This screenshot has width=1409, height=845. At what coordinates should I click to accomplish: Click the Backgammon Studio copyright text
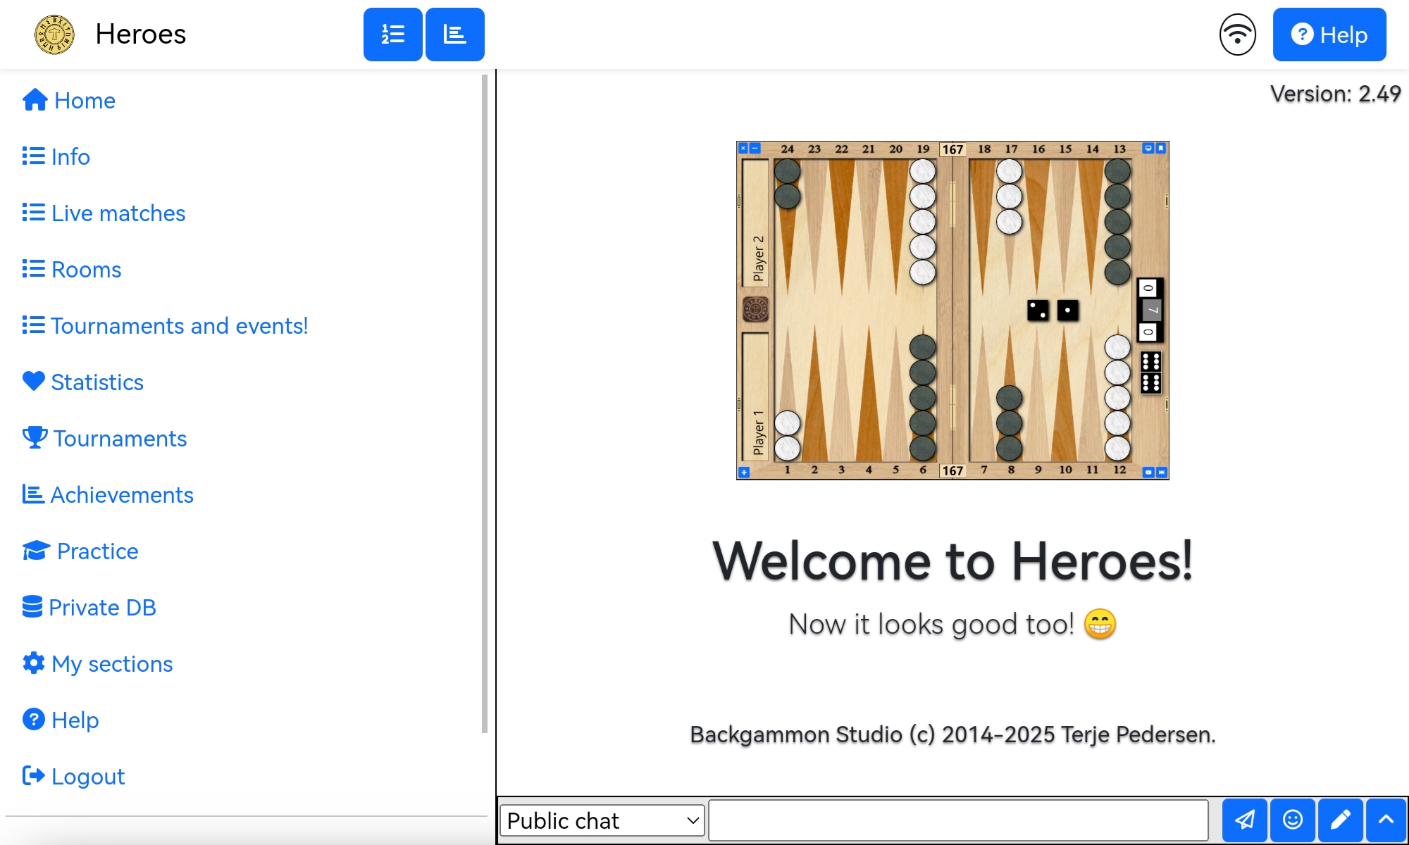[952, 734]
